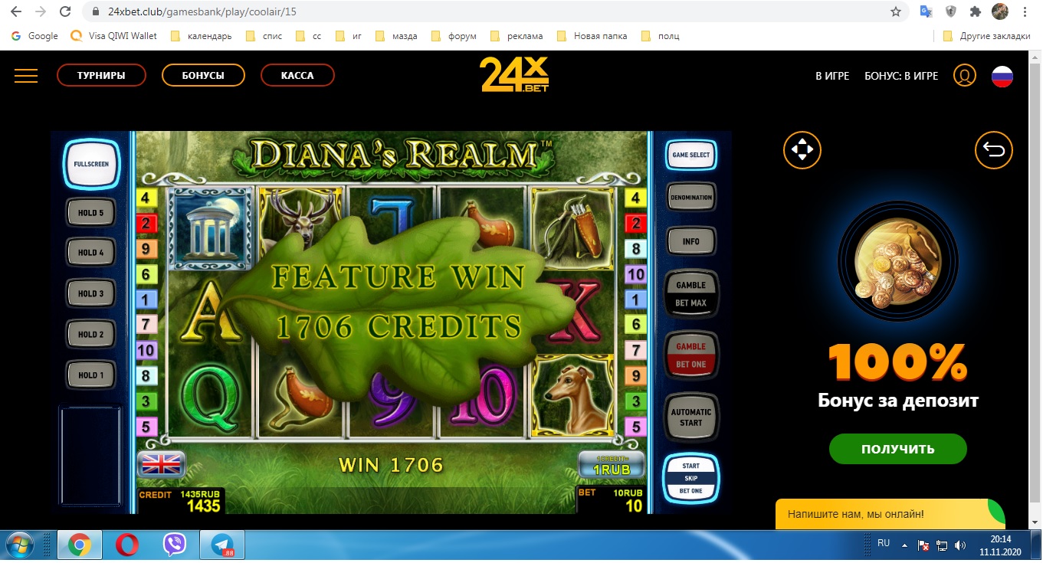Switch game language with UK flag
This screenshot has width=1043, height=563.
pos(161,464)
